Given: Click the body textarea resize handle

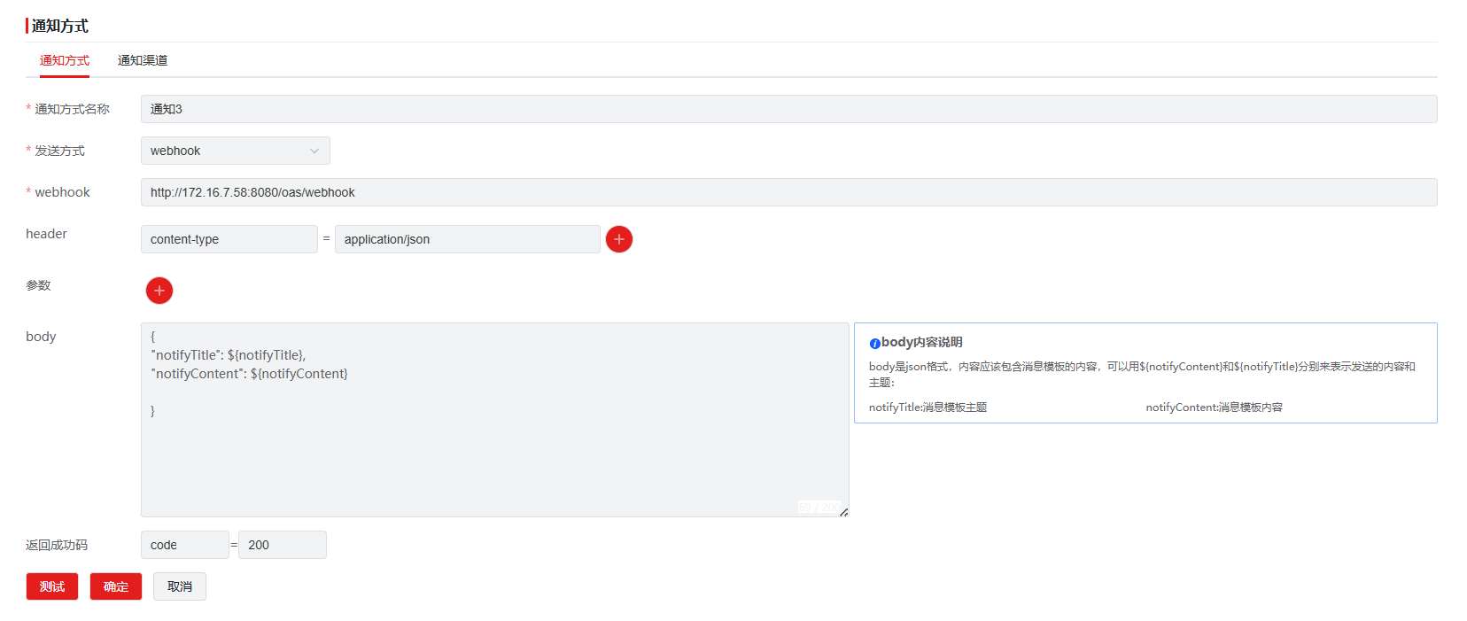Looking at the screenshot, I should 843,512.
